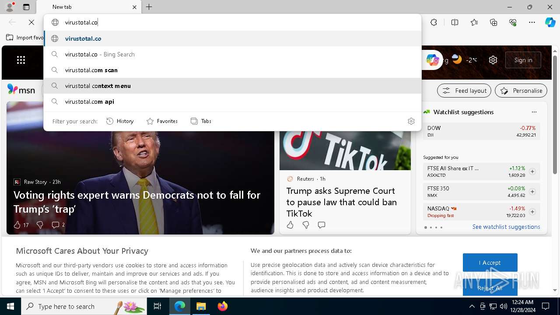Close the New tab tab
The image size is (560, 315).
[134, 7]
